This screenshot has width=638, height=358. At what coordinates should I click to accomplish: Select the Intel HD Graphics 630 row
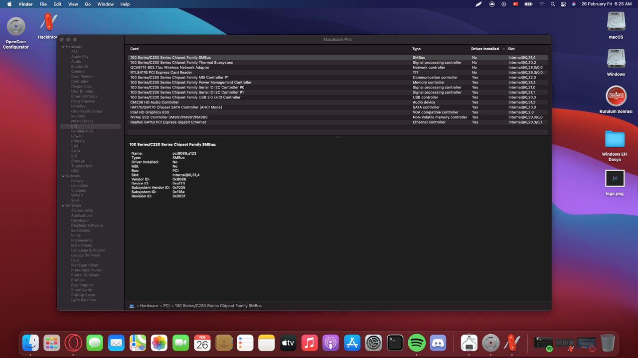[x=150, y=112]
